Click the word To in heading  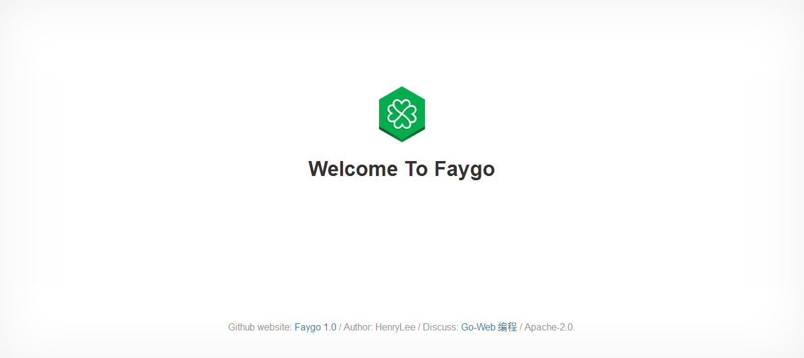point(416,169)
